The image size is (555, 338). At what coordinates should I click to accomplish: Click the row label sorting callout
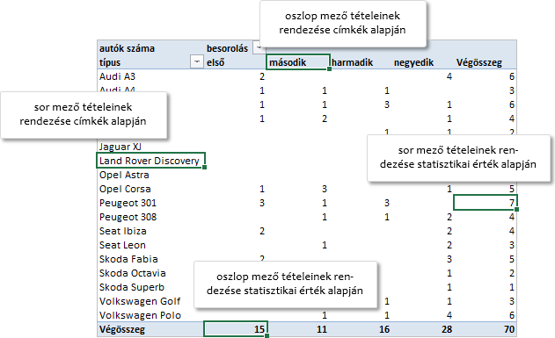(84, 114)
